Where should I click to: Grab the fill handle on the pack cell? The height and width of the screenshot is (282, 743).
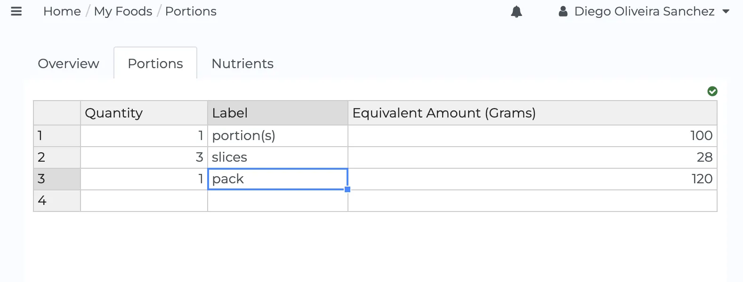(347, 189)
